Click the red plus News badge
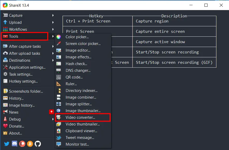 point(51,112)
